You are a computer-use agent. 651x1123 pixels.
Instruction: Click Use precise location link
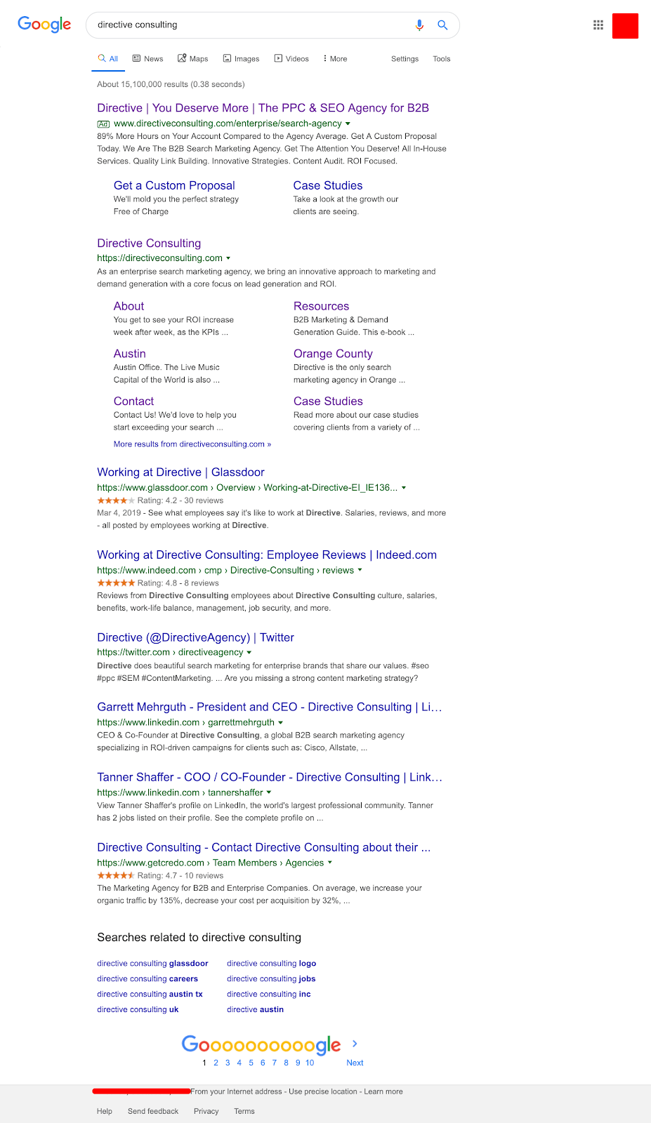pyautogui.click(x=323, y=1092)
